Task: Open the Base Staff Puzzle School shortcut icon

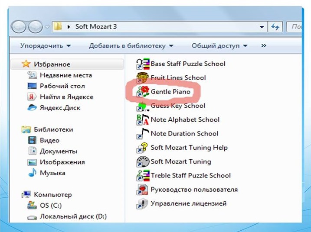Action: click(x=143, y=64)
